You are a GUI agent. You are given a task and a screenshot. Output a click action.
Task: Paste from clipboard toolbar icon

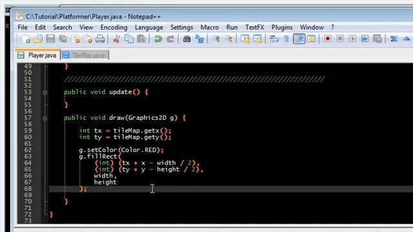[x=141, y=39]
